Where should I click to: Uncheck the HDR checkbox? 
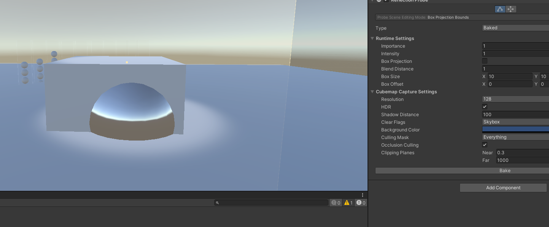tap(485, 107)
